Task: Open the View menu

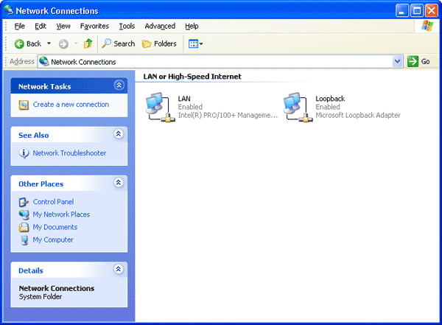Action: (x=63, y=27)
